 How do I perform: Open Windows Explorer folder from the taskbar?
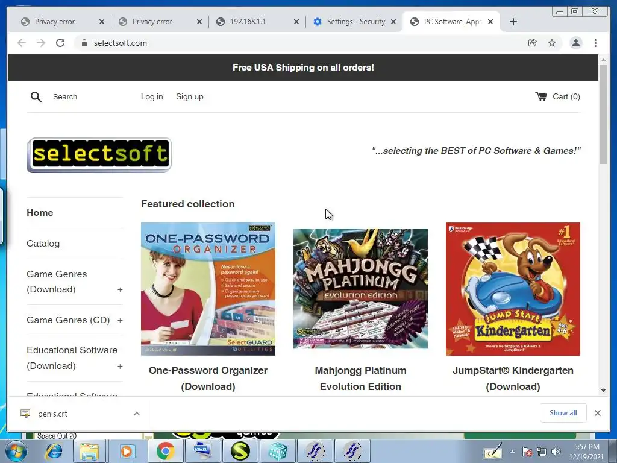(89, 451)
